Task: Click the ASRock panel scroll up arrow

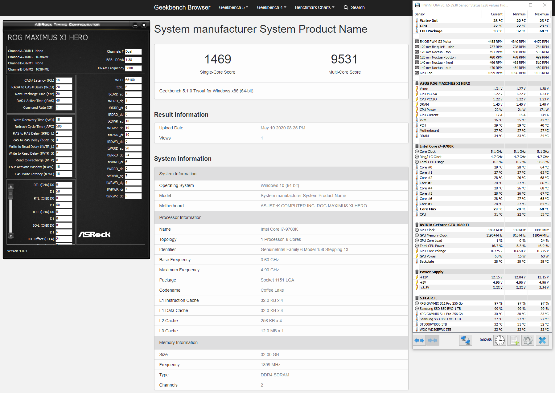Action: [x=11, y=186]
